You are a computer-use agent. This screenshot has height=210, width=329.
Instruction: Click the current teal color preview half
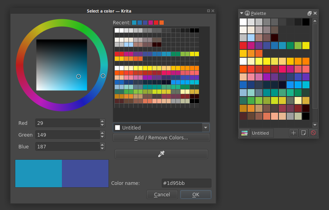coord(39,173)
